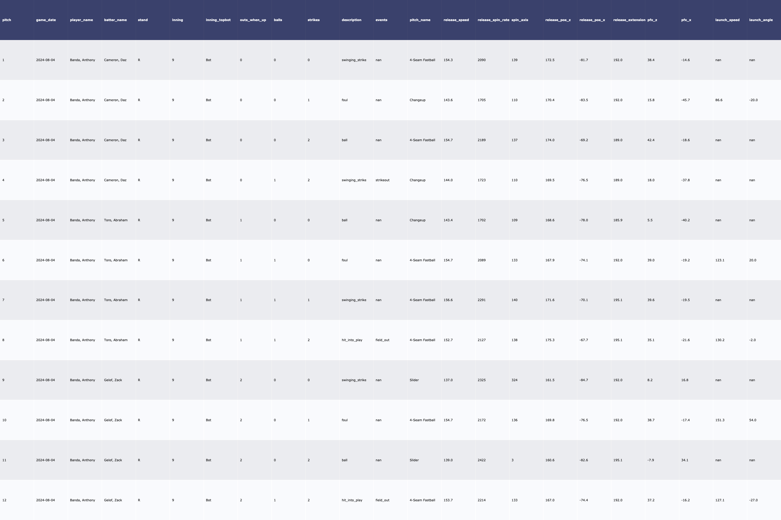
Task: Click the pfx_x value 34.1
Action: [684, 460]
